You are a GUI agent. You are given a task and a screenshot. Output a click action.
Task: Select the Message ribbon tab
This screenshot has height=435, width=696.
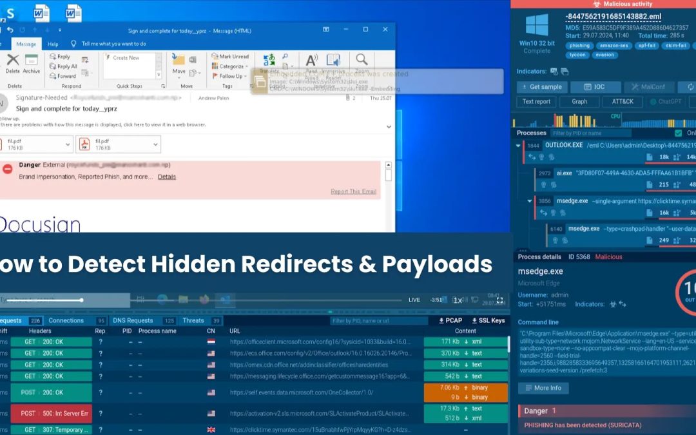coord(26,44)
